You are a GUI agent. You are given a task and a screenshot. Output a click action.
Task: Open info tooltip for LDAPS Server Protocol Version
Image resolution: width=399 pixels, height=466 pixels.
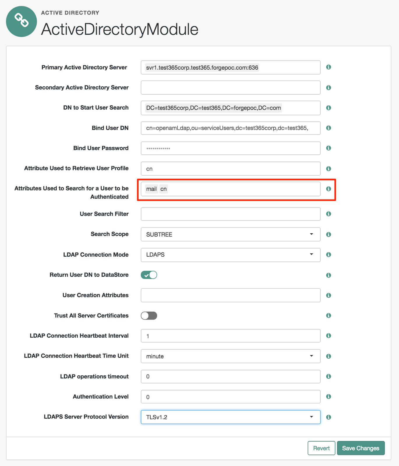pos(329,417)
